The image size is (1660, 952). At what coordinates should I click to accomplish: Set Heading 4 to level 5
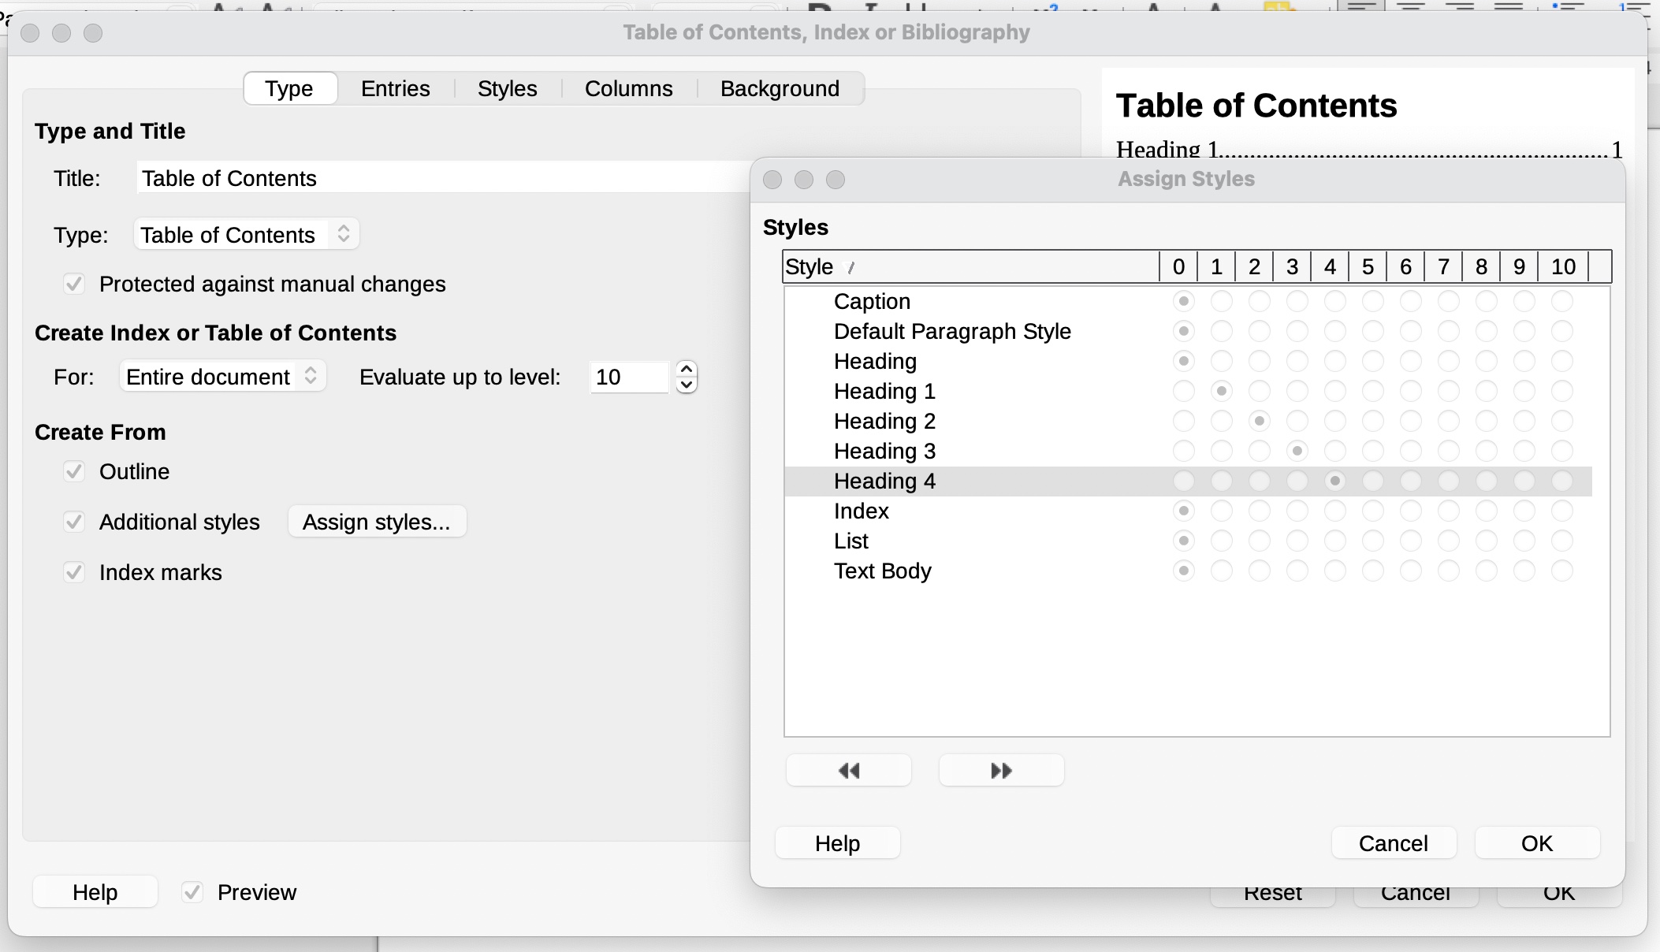coord(1372,481)
